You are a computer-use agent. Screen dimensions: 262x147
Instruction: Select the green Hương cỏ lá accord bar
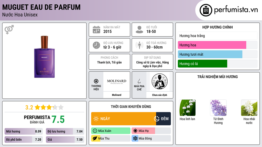(x=217, y=64)
